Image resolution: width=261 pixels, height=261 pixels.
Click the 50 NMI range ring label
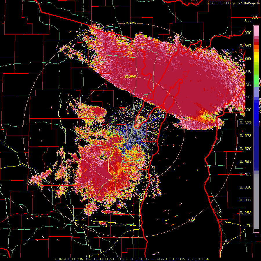(130, 77)
